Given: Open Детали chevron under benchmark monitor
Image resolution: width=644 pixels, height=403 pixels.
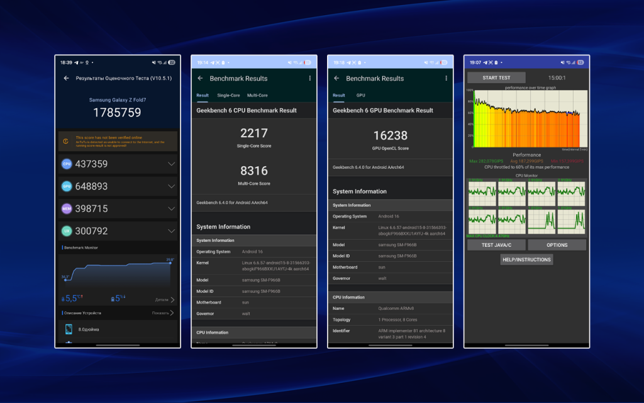Looking at the screenshot, I should coord(172,300).
